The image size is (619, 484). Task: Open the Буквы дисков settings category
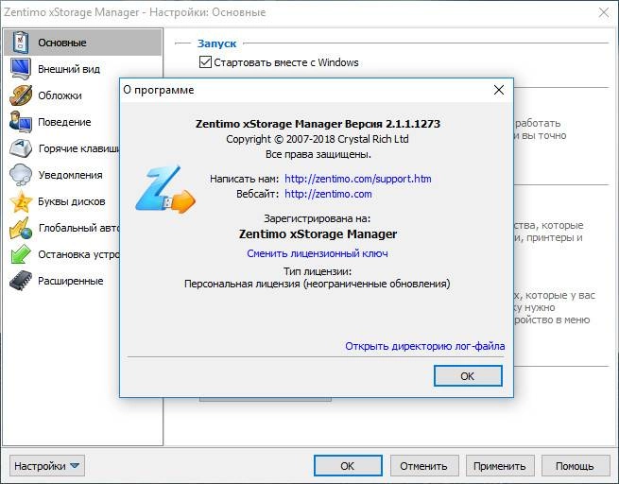coord(72,201)
